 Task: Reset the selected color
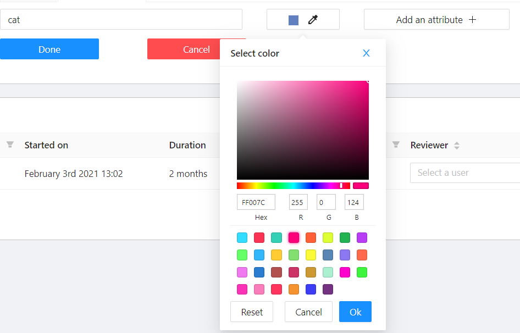tap(252, 312)
